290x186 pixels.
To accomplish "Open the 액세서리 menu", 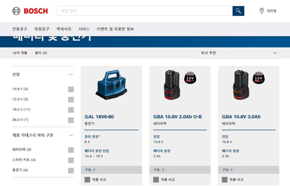I will (64, 29).
